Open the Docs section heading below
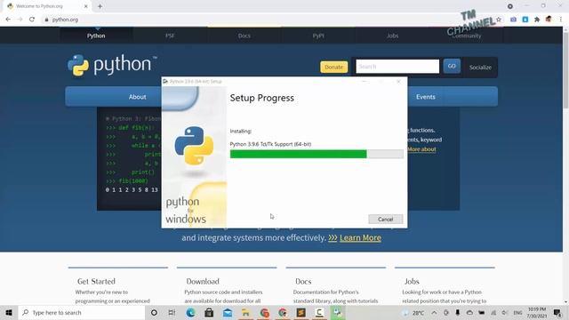 (303, 281)
